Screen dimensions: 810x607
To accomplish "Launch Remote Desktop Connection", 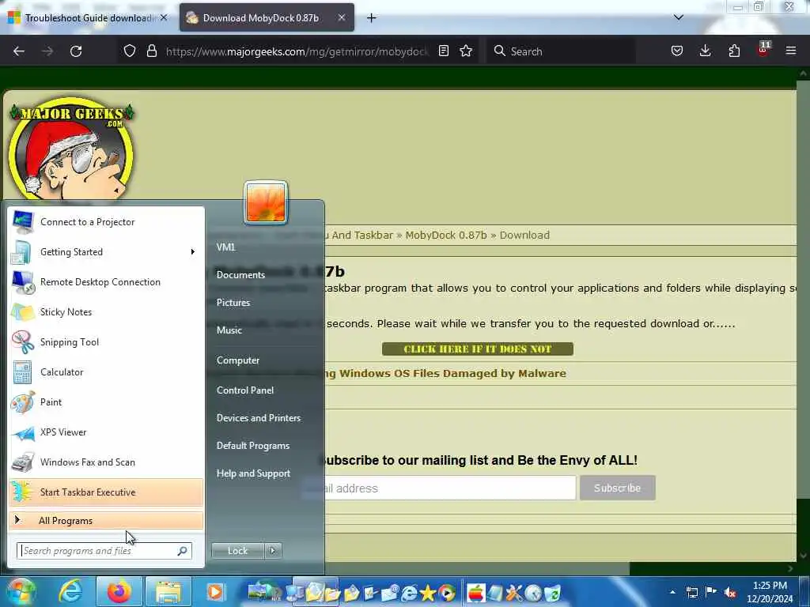I will pos(106,282).
